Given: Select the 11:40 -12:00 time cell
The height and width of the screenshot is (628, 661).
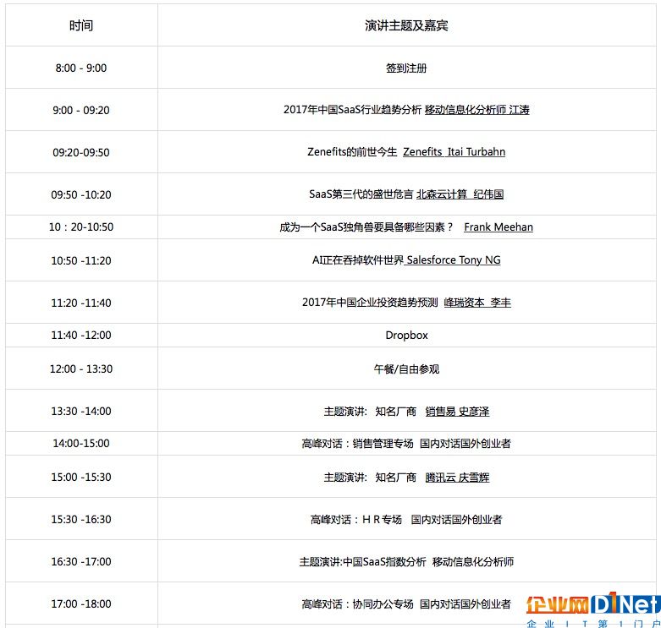Looking at the screenshot, I should [x=81, y=335].
